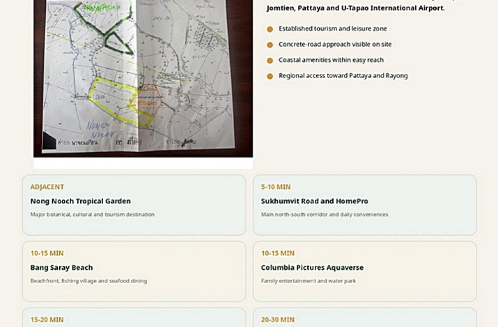The image size is (498, 327).
Task: Select the Columbia Pictures Aquaverse card
Action: [x=365, y=271]
